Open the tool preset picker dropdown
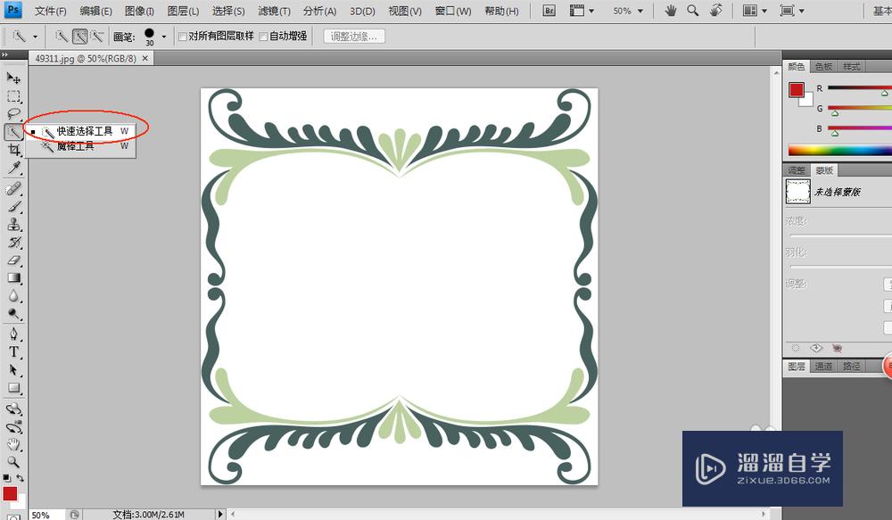Screen dimensions: 892x520 36,37
